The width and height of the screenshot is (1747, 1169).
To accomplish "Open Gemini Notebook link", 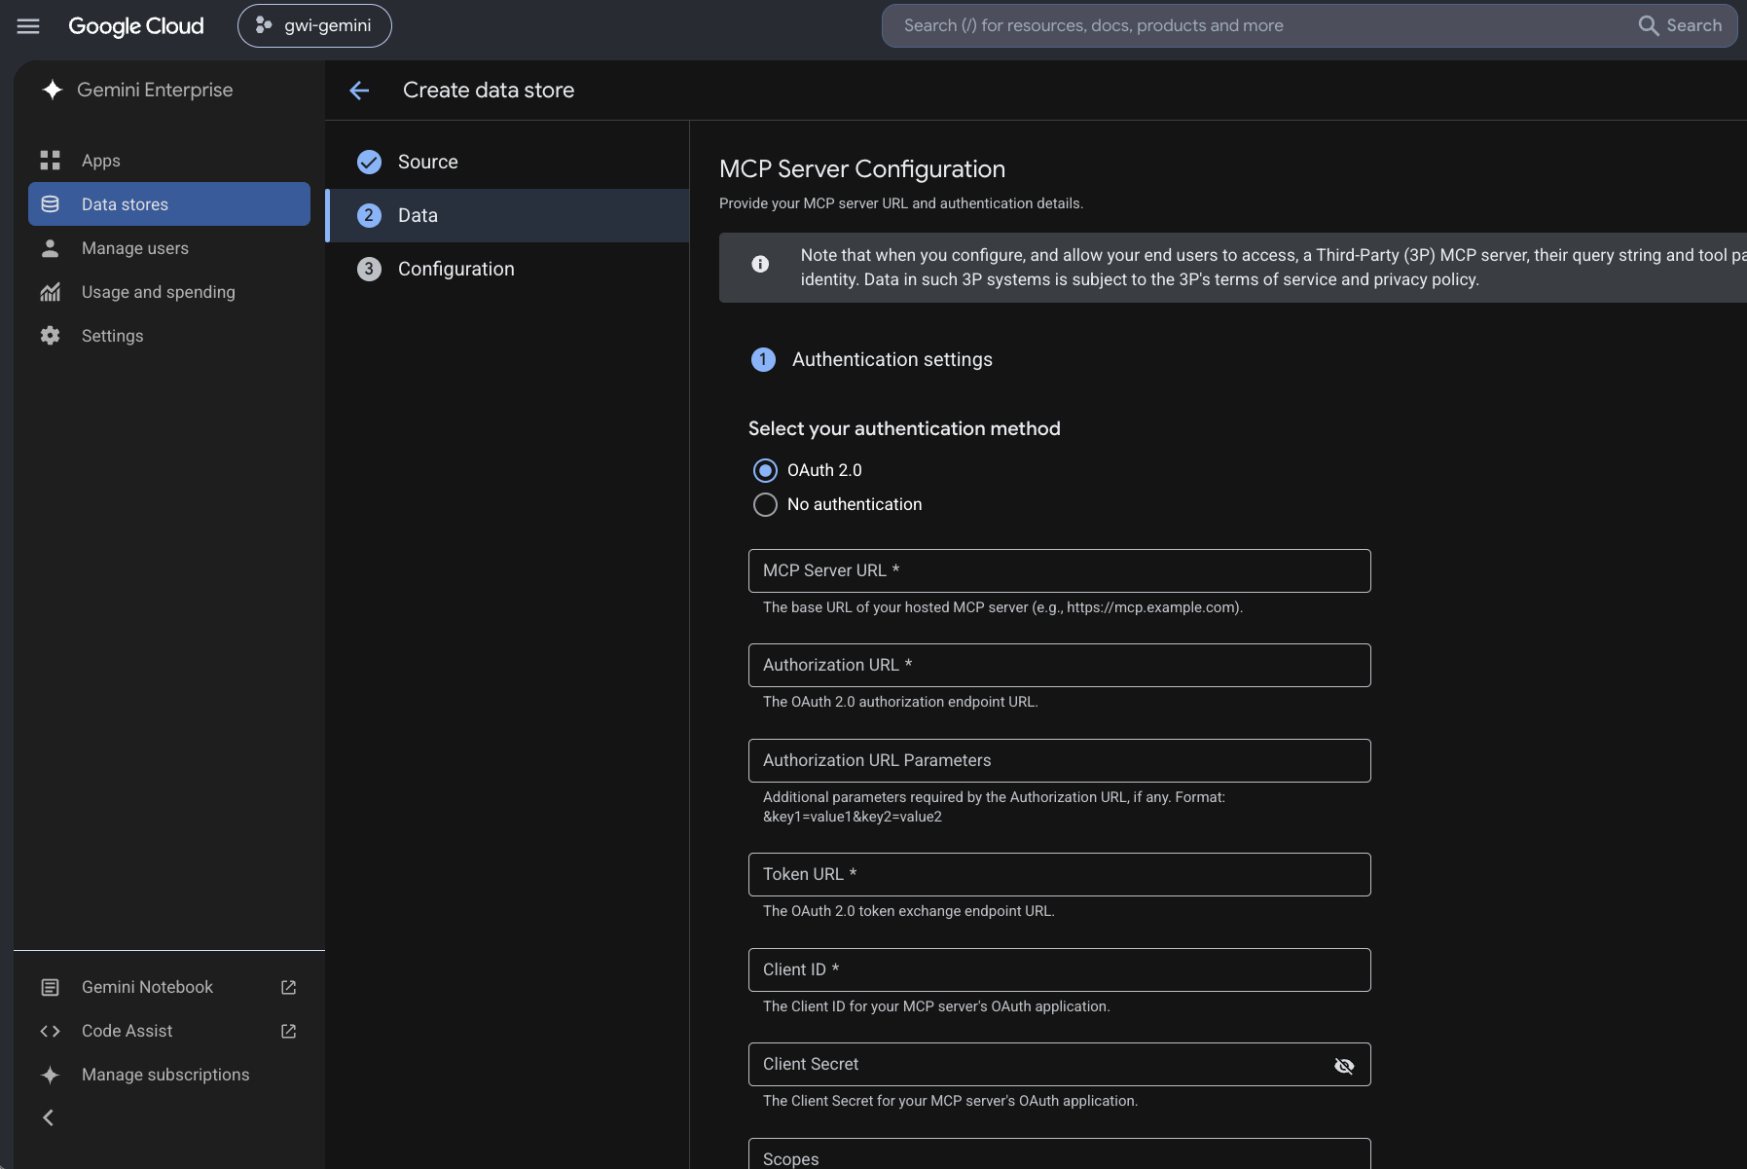I will pos(169,987).
